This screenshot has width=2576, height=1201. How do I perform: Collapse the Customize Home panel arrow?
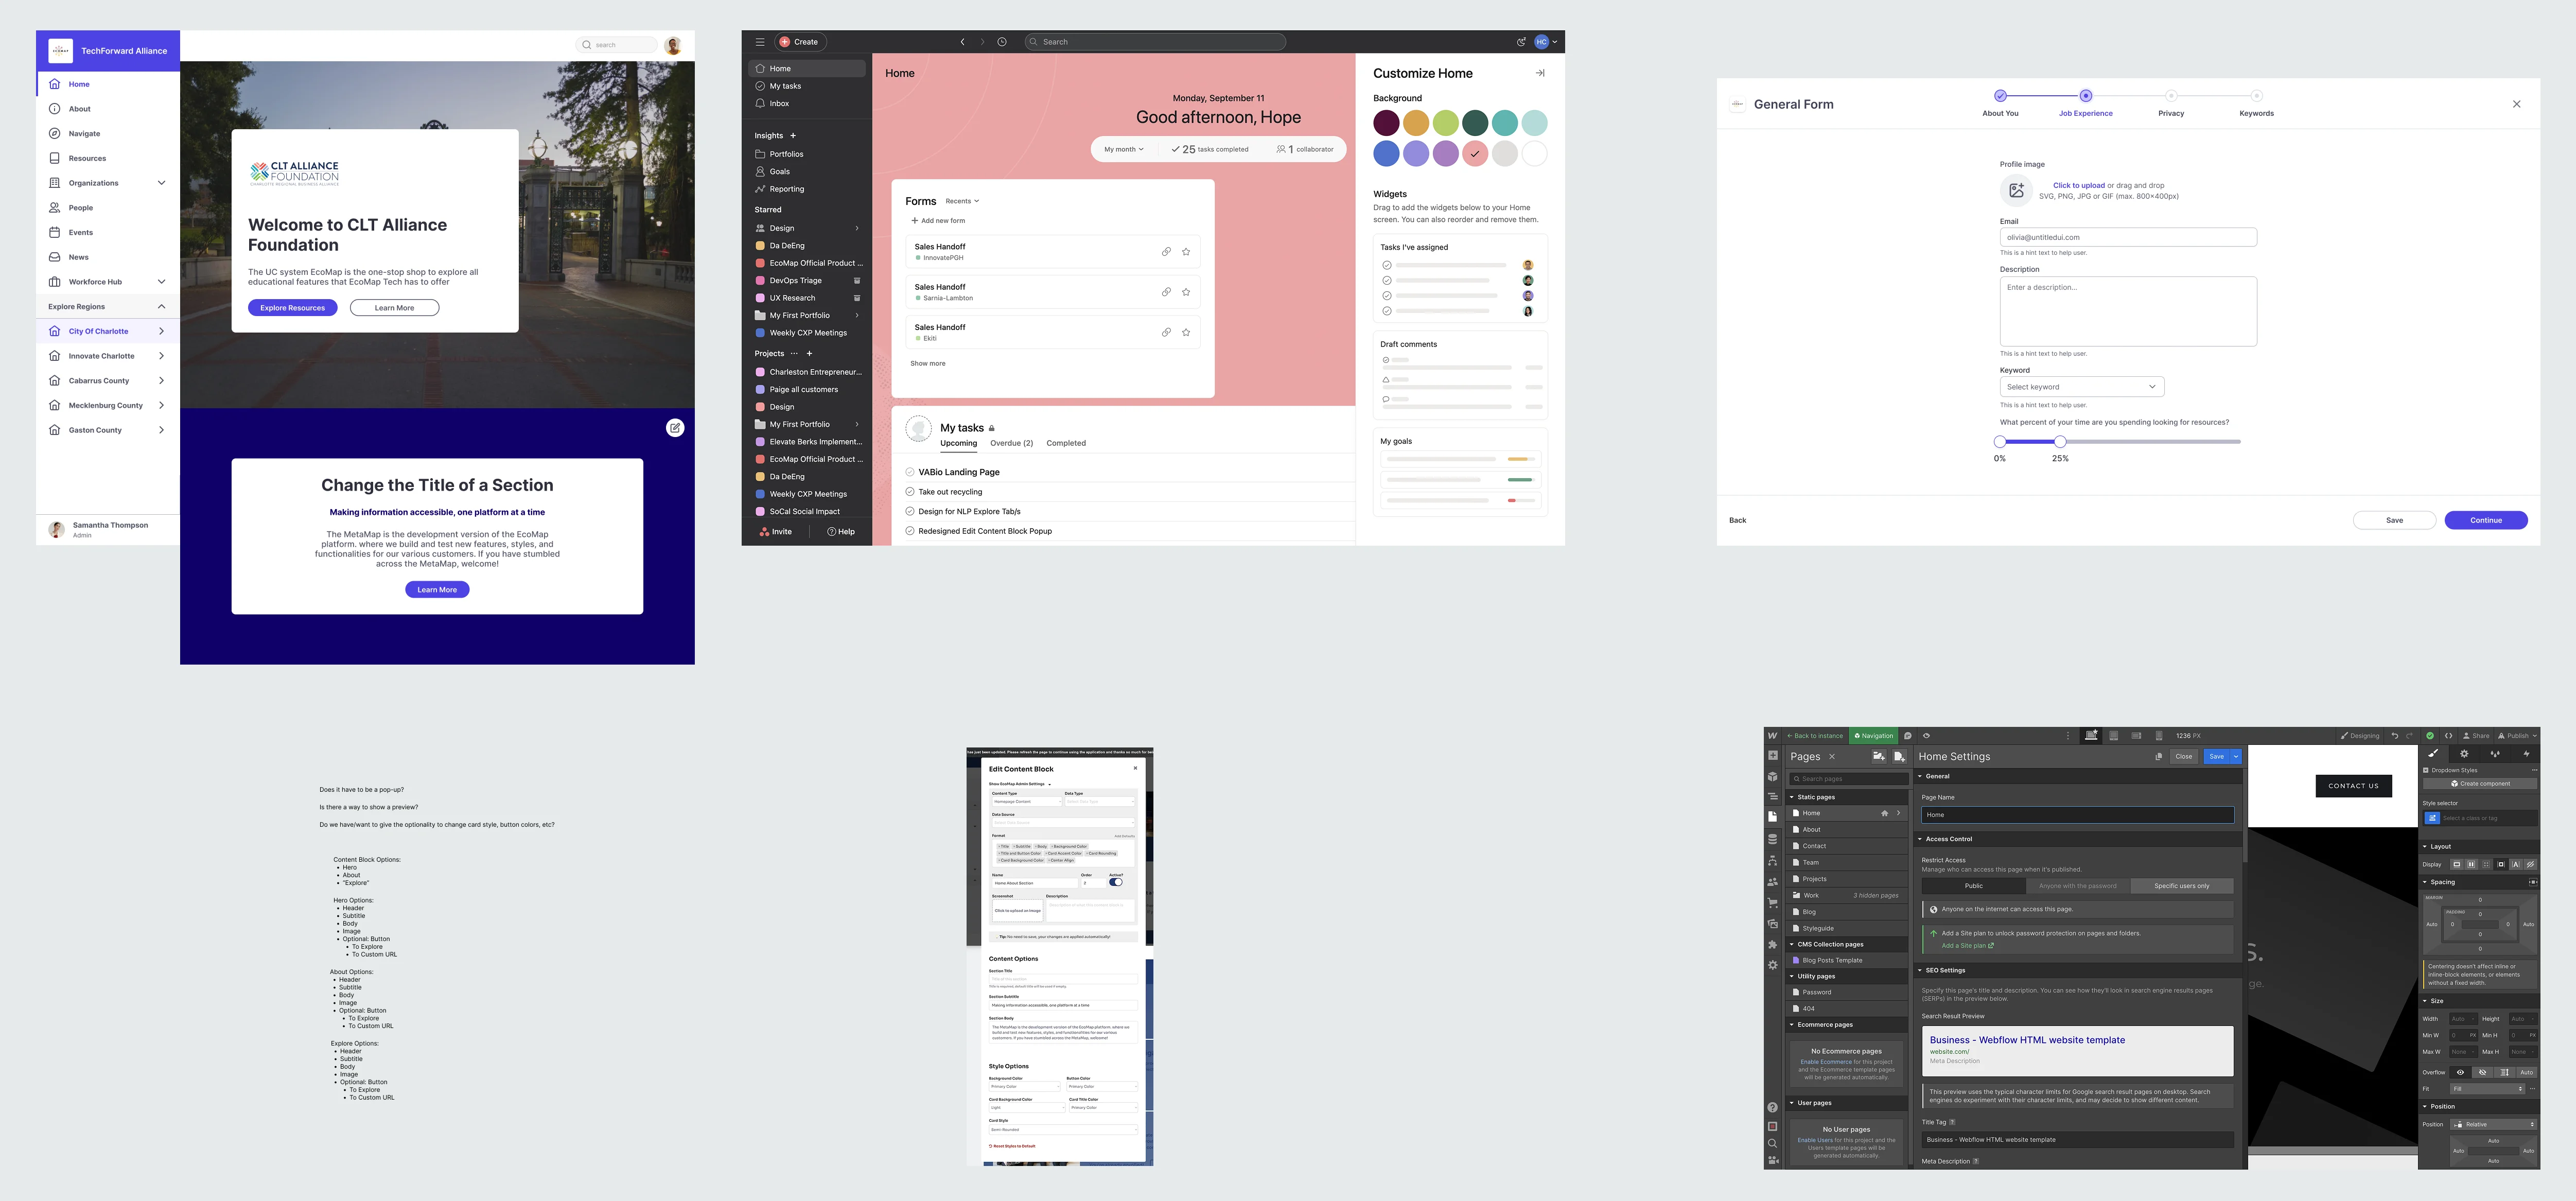click(x=1540, y=73)
